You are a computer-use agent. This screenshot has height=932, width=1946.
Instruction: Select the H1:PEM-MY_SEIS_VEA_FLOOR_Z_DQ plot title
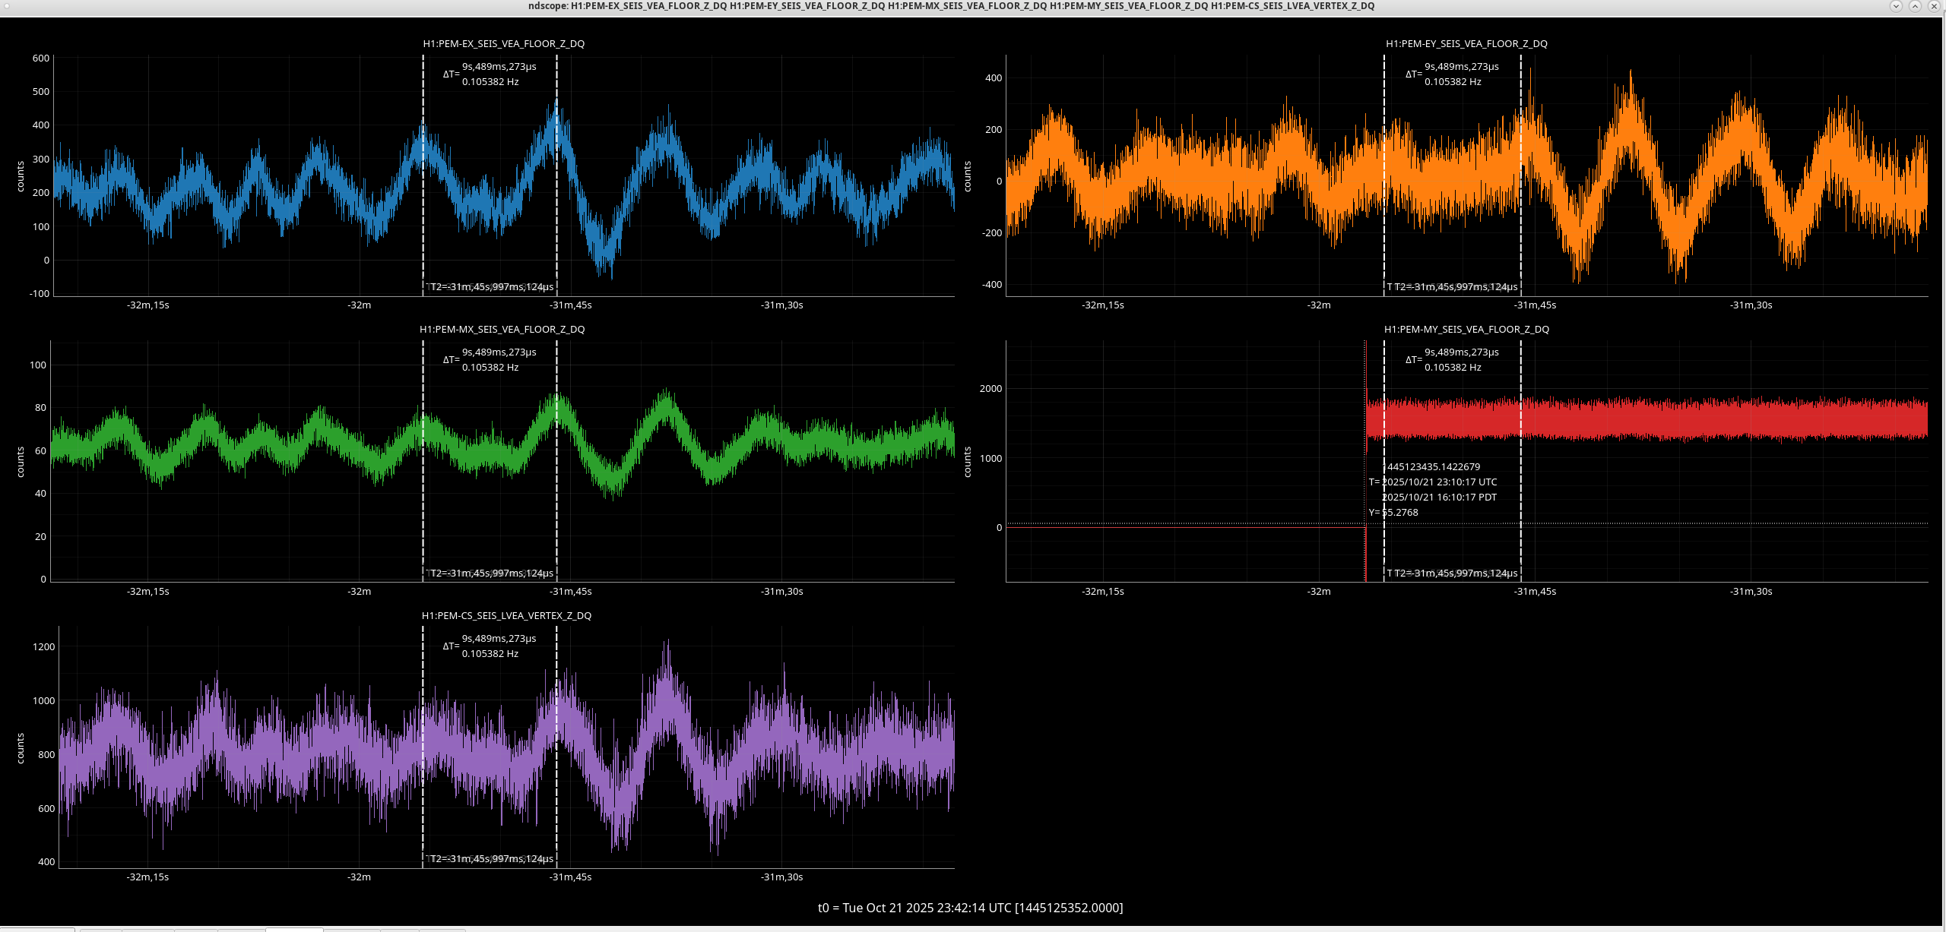[1466, 330]
